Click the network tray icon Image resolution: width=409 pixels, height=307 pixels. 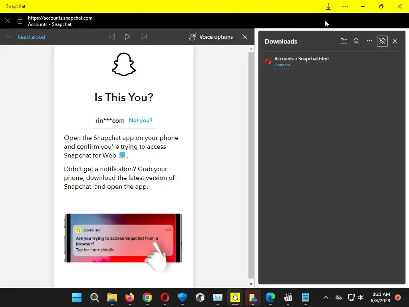[351, 297]
